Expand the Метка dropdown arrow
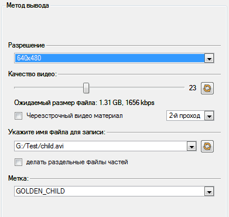 209,191
